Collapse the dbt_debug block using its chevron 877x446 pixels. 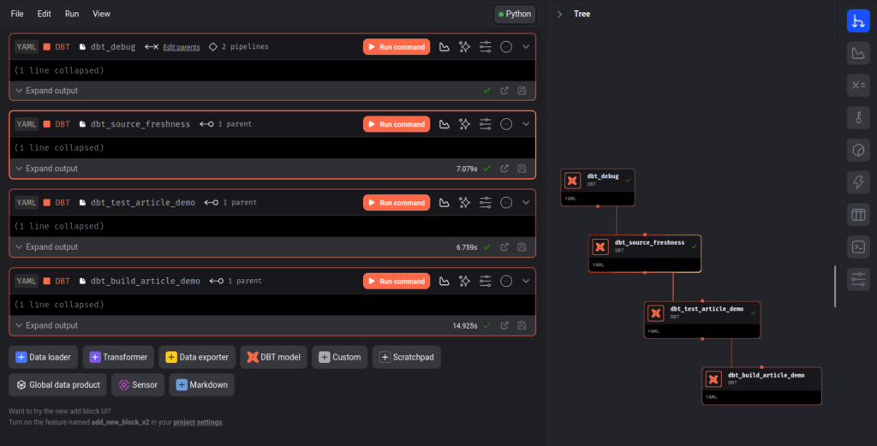point(526,47)
